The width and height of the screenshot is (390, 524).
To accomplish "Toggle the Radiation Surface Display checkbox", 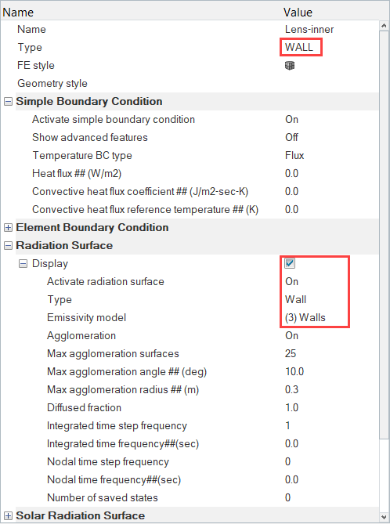I will pyautogui.click(x=290, y=263).
